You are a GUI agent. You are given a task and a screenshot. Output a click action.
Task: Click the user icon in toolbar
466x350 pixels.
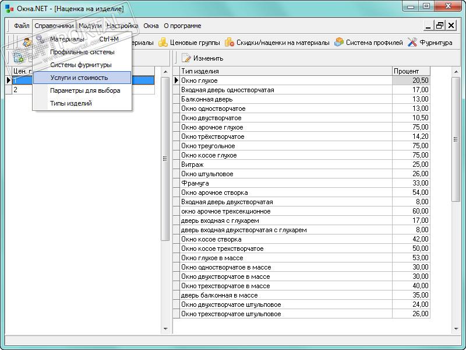coord(27,42)
